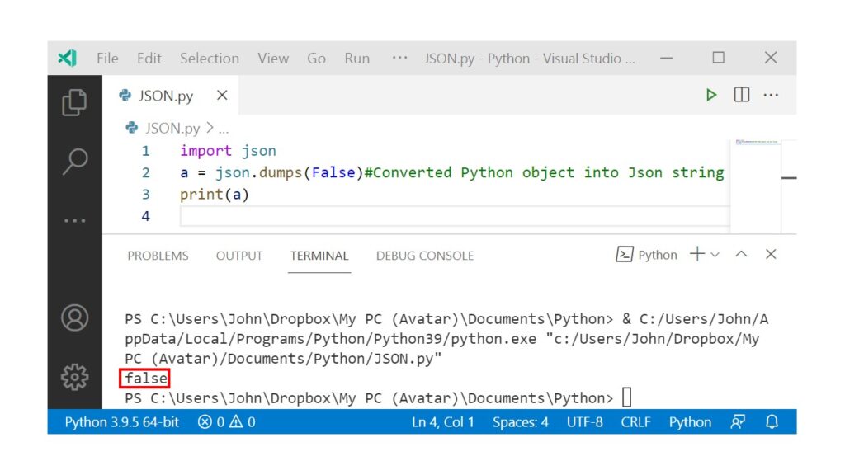Open the Manage gear icon
This screenshot has height=475, width=845.
(74, 377)
